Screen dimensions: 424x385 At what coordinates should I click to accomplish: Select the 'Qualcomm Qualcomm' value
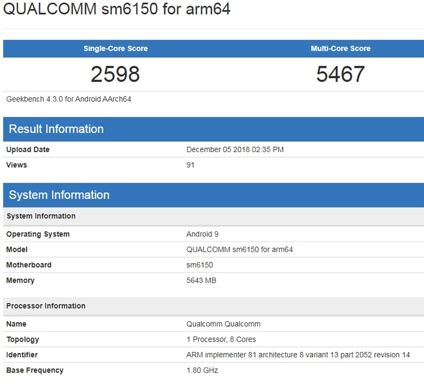pos(223,324)
